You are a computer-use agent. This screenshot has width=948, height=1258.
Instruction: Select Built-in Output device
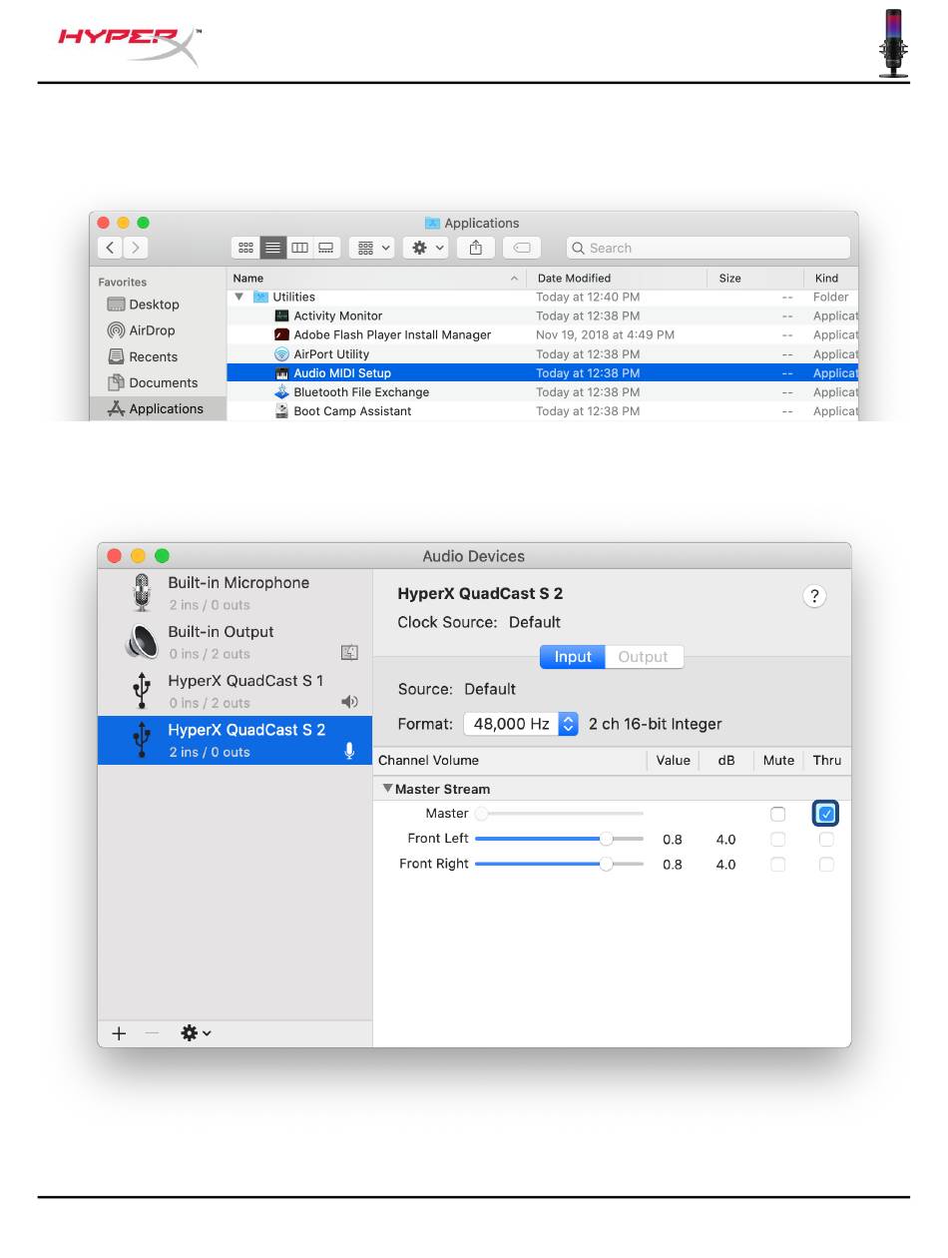[235, 642]
